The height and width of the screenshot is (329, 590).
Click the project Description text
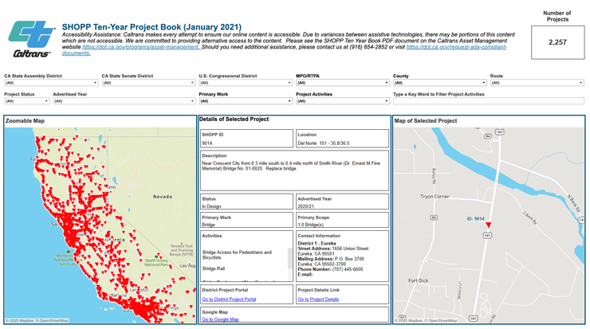[x=291, y=166]
